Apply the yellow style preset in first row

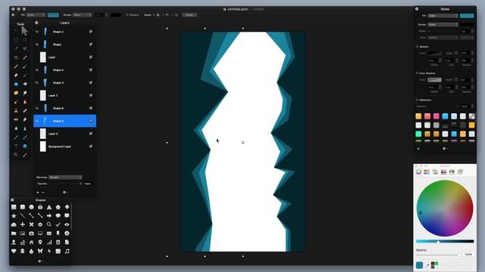(x=418, y=116)
